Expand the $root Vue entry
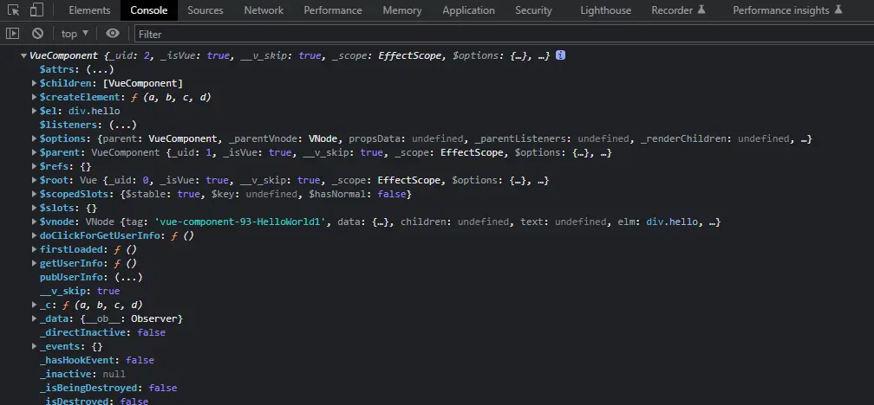This screenshot has width=874, height=405. [x=35, y=180]
